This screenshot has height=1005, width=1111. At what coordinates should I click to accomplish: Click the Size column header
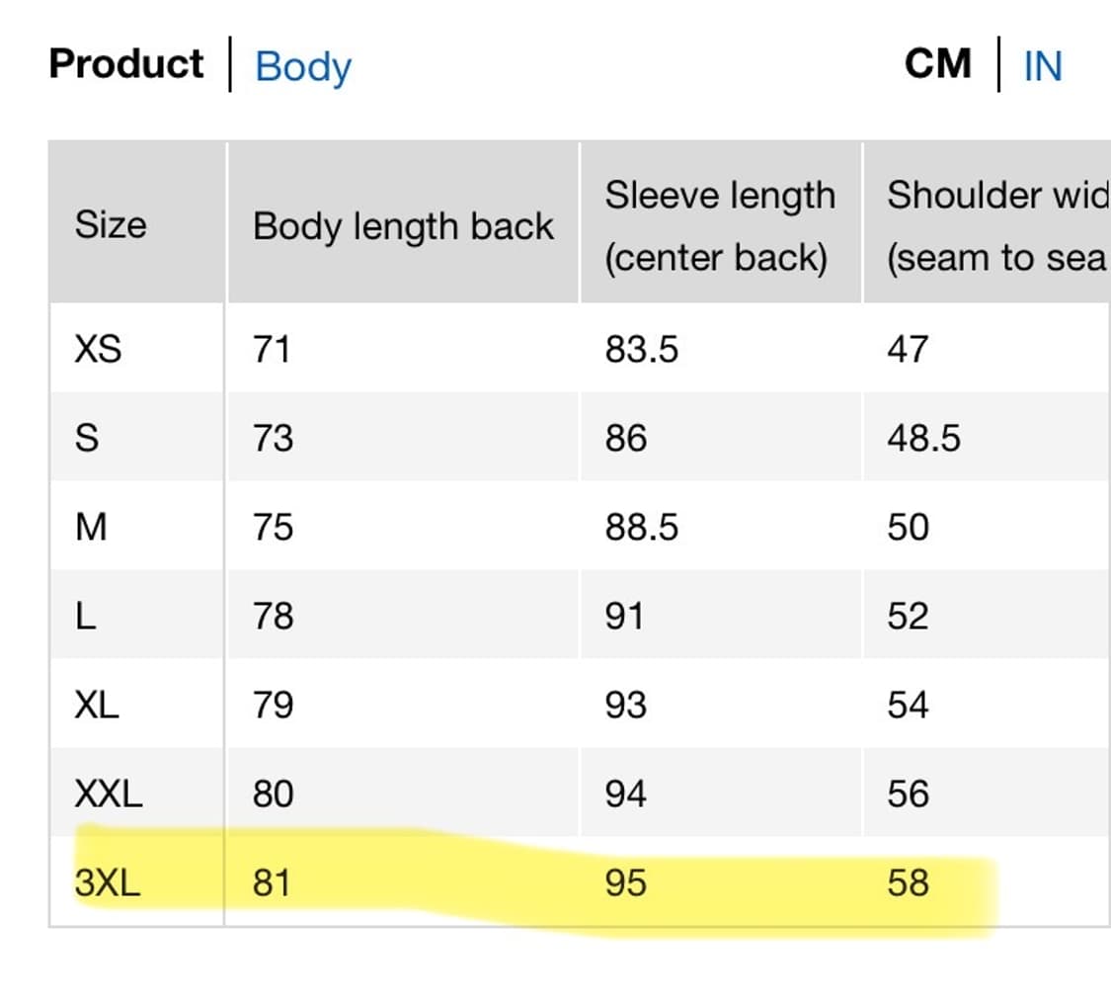(x=111, y=224)
